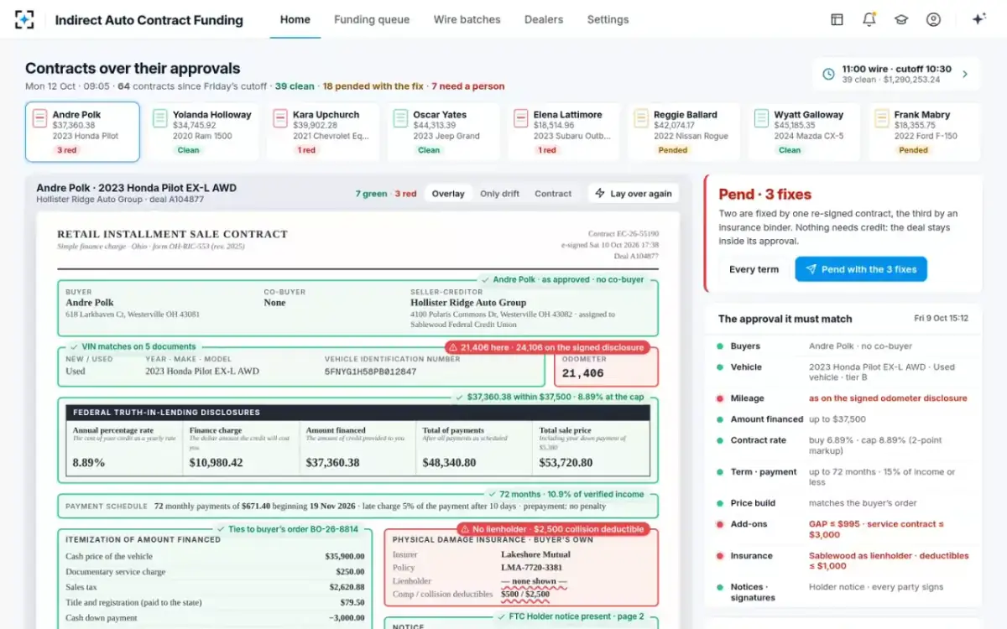Click Yolanda Holloway document icon
1007x629 pixels.
point(159,118)
